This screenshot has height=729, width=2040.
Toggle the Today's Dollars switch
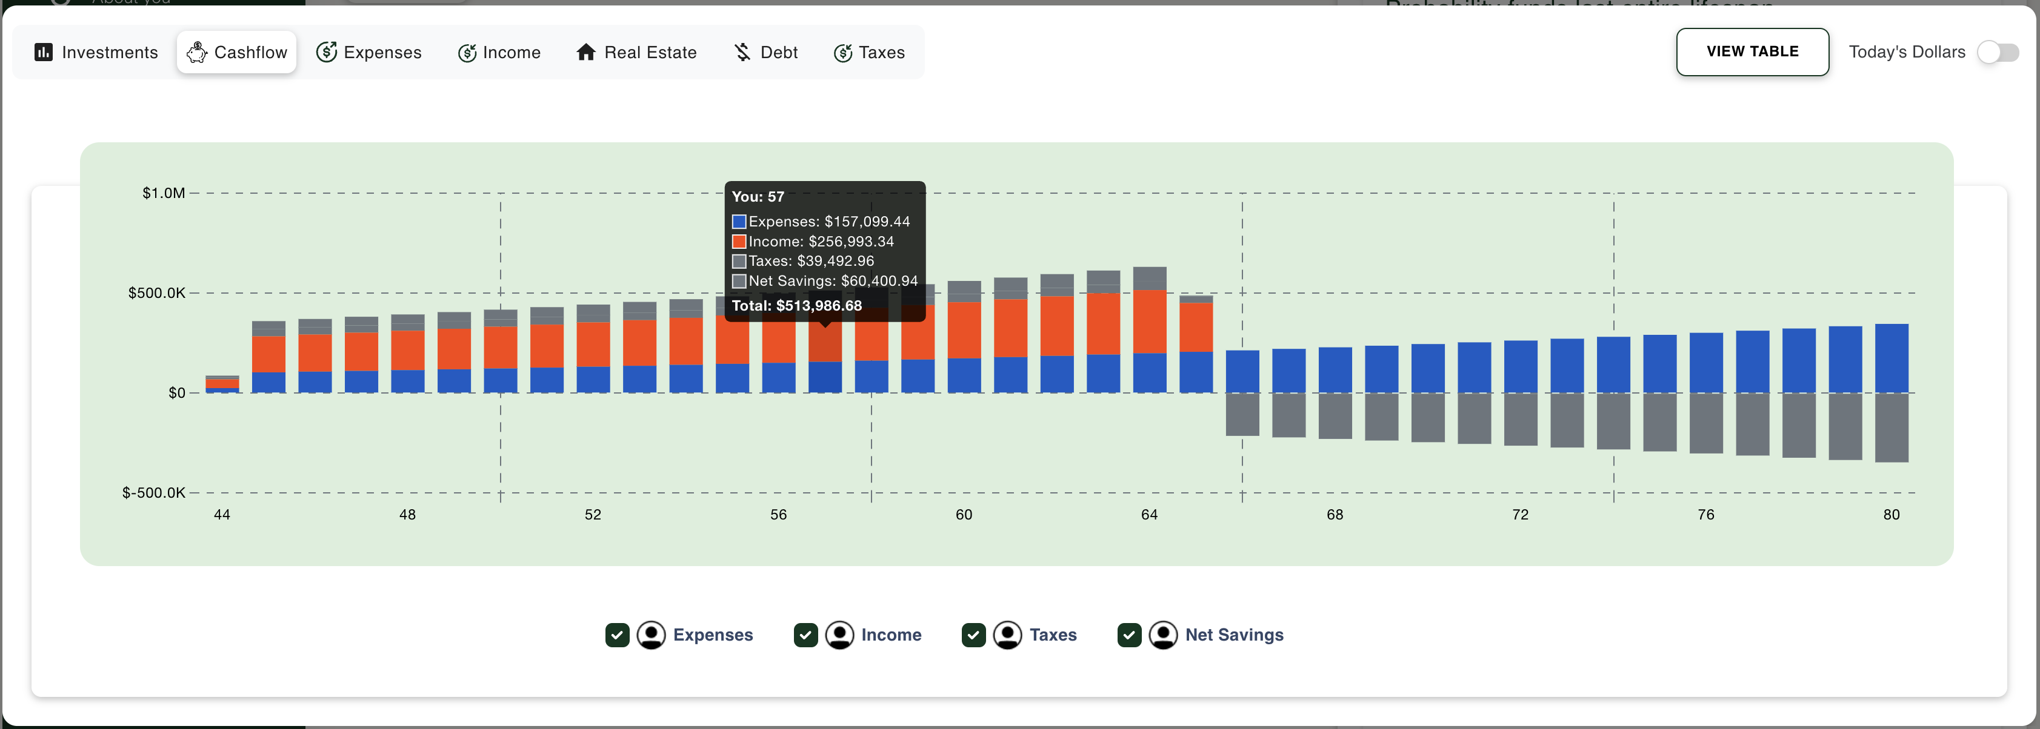(x=1997, y=52)
